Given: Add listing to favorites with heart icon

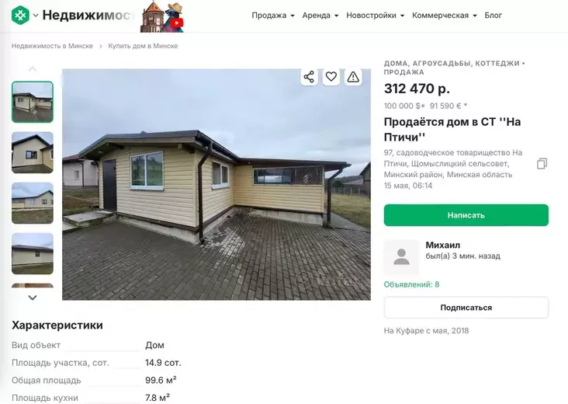Looking at the screenshot, I should click(x=331, y=77).
